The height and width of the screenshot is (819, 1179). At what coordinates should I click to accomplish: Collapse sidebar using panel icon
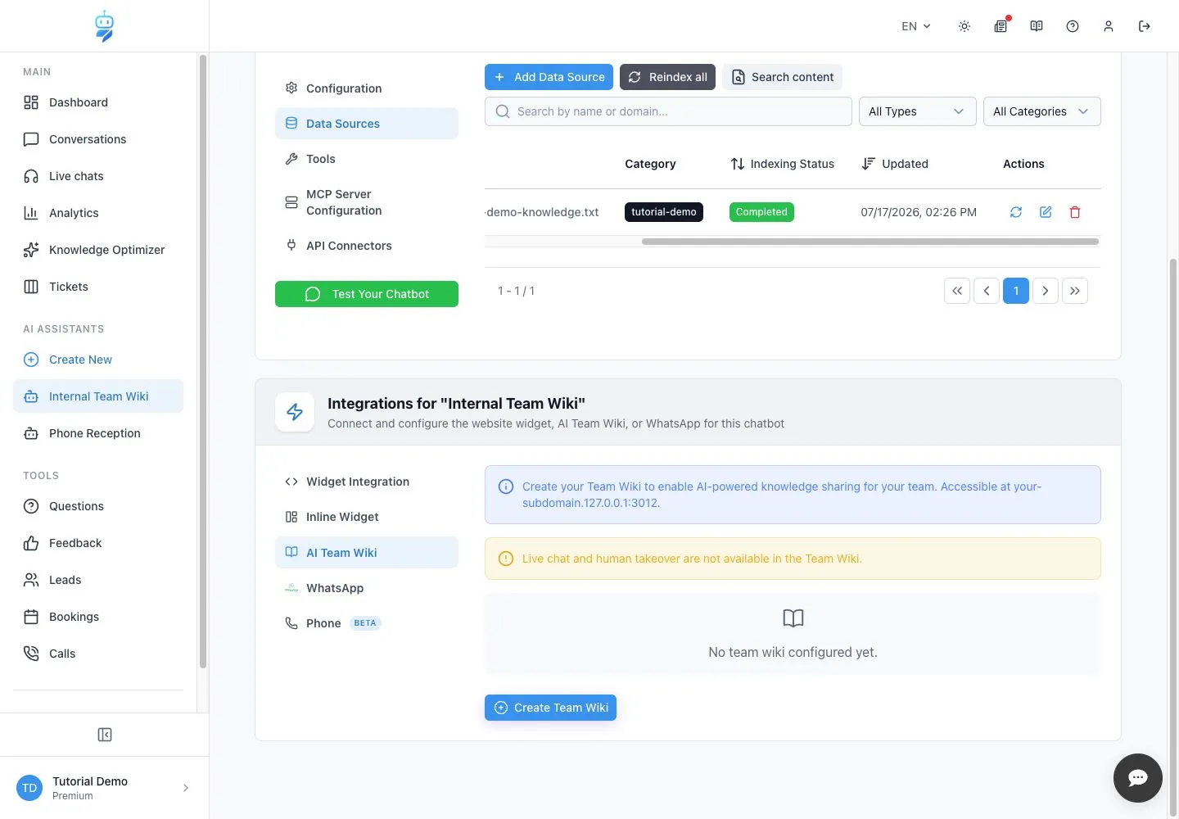click(105, 735)
